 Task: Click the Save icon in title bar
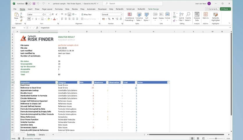(34, 3)
